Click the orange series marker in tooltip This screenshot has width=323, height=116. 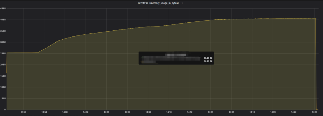(x=141, y=61)
